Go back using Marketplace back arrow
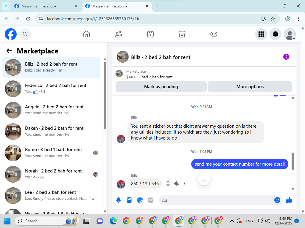 pos(9,51)
